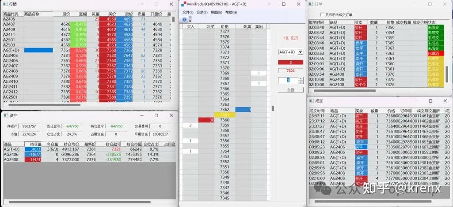
Task: Open the AG(T+D) product dropdown
Action: 301,52
